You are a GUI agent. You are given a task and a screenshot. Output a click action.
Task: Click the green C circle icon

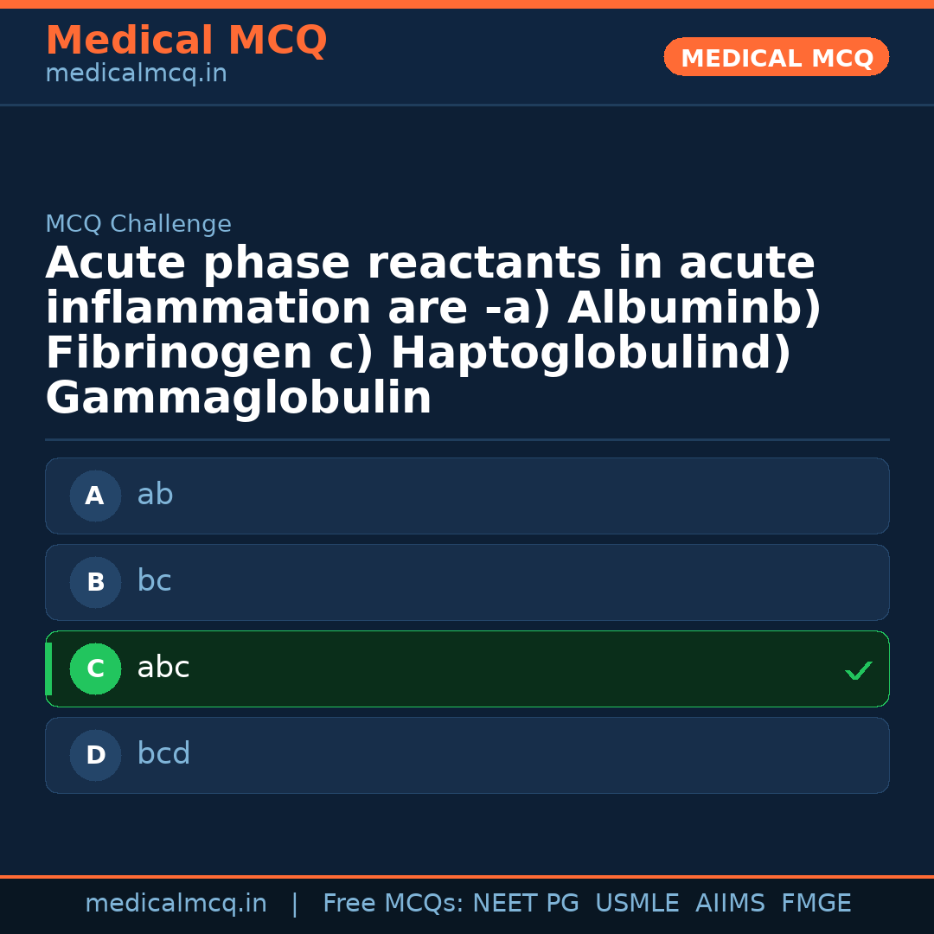95,669
